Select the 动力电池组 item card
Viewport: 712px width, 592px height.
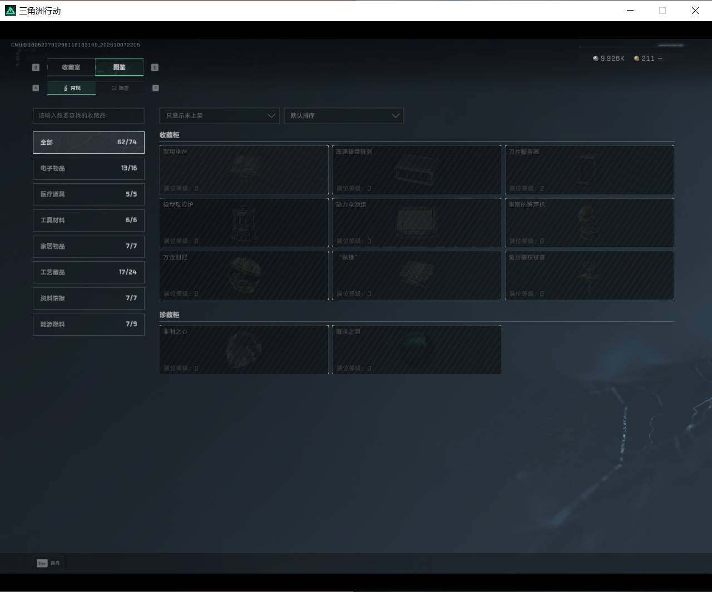(x=417, y=223)
